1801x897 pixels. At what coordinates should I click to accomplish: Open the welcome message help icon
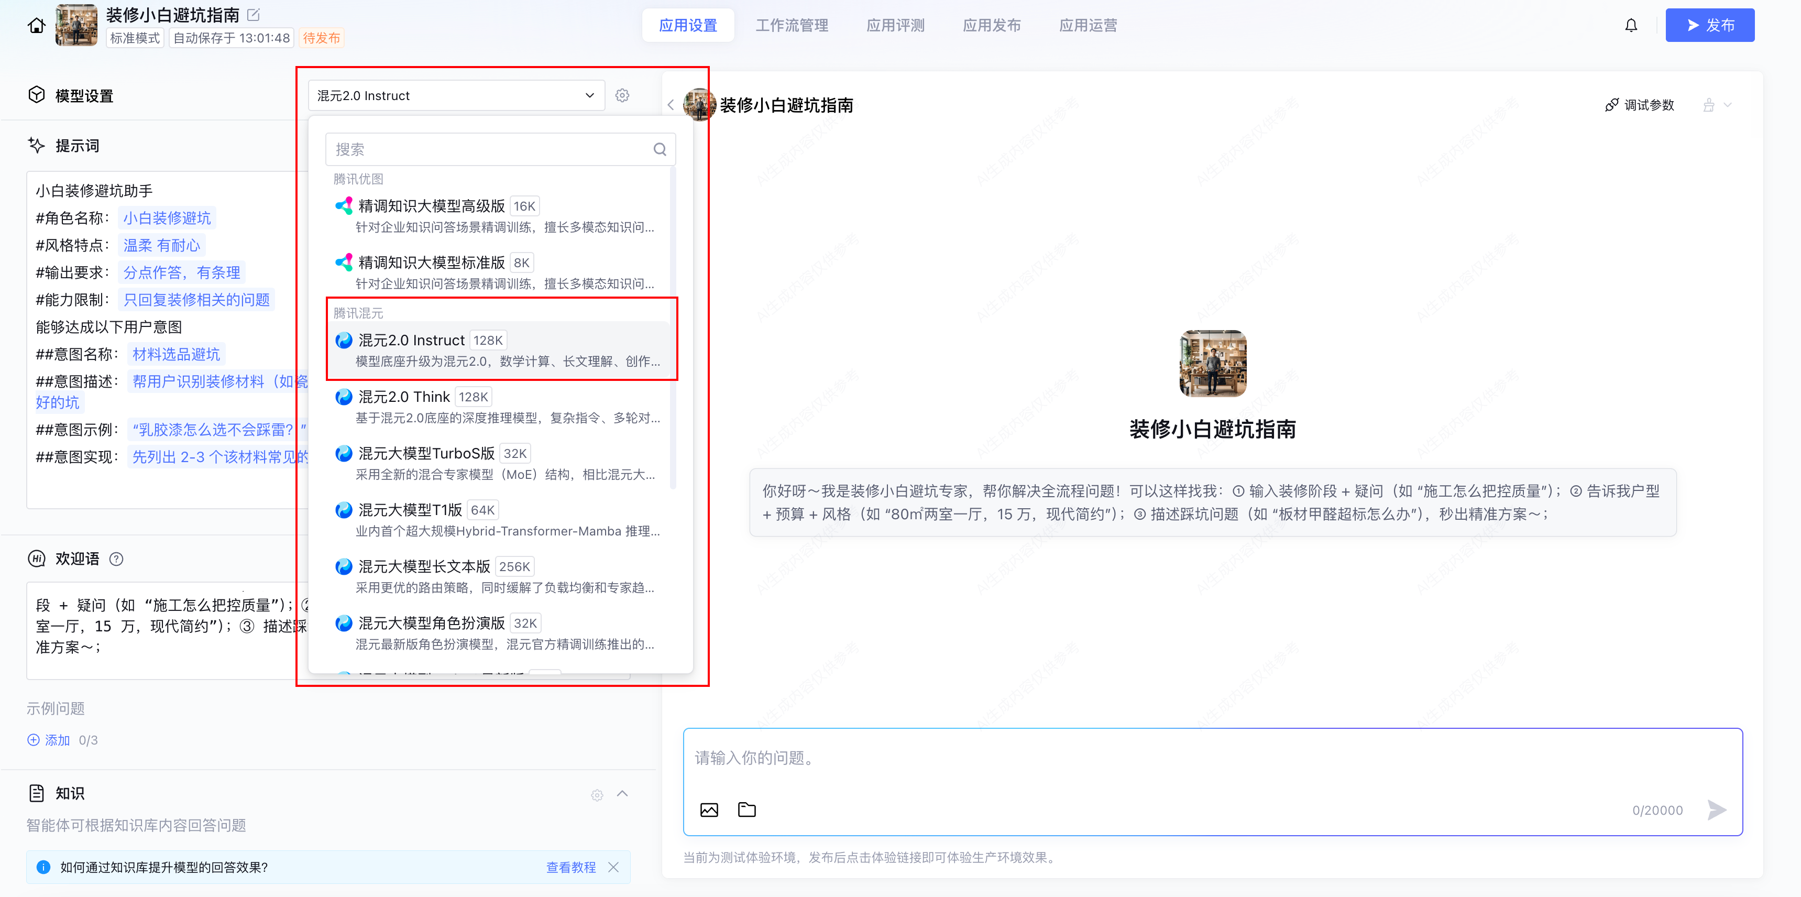[x=117, y=559]
